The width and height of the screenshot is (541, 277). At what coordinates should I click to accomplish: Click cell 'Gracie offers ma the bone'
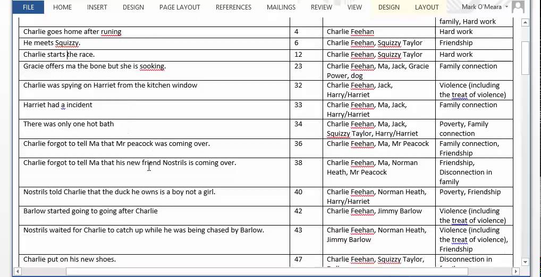coord(155,71)
